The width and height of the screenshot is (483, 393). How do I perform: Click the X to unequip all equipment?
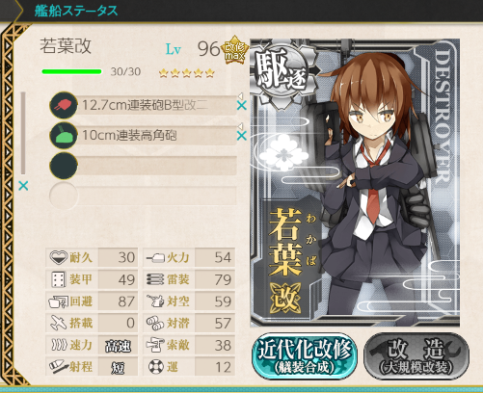coord(23,186)
